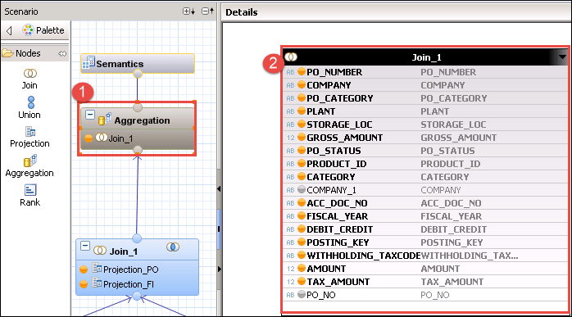572x317 pixels.
Task: Collapse the palette with the left arrow
Action: tap(9, 30)
